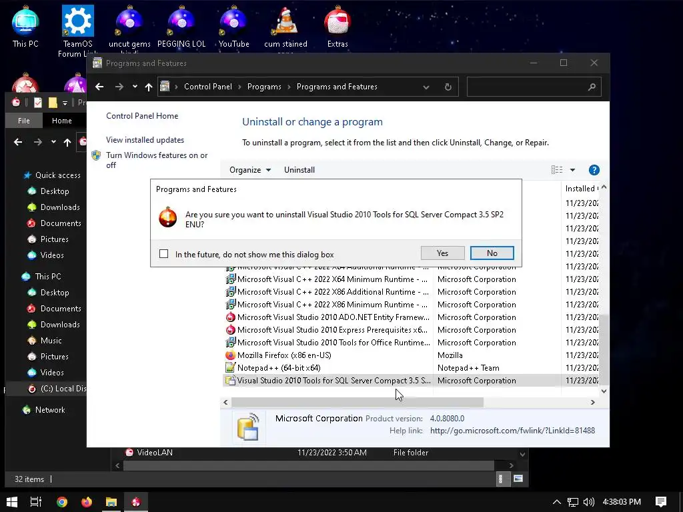
Task: Refresh the Programs and Features address bar
Action: [x=448, y=87]
